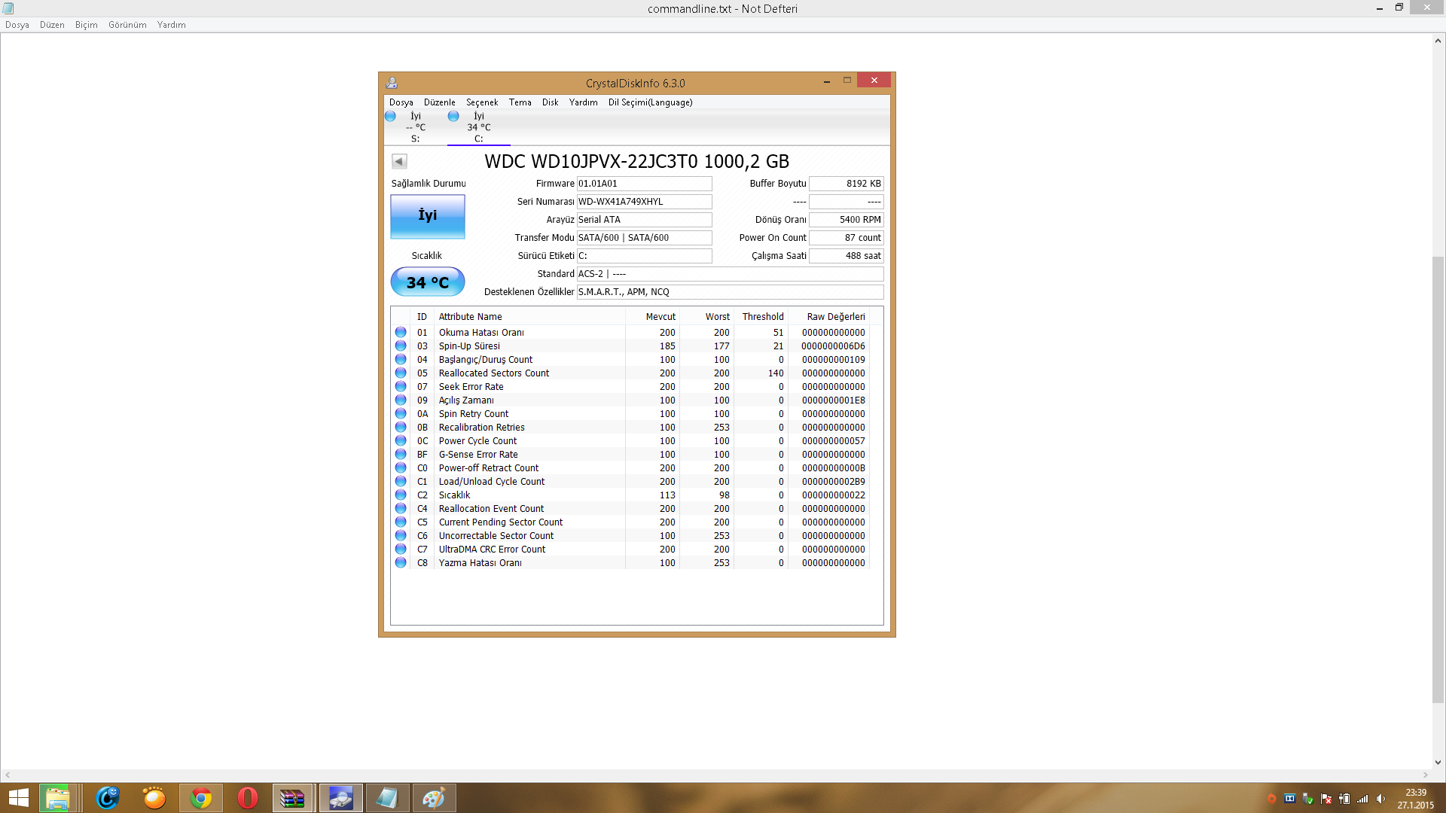Click the 34°C temperature display button
The width and height of the screenshot is (1446, 813).
click(x=426, y=282)
